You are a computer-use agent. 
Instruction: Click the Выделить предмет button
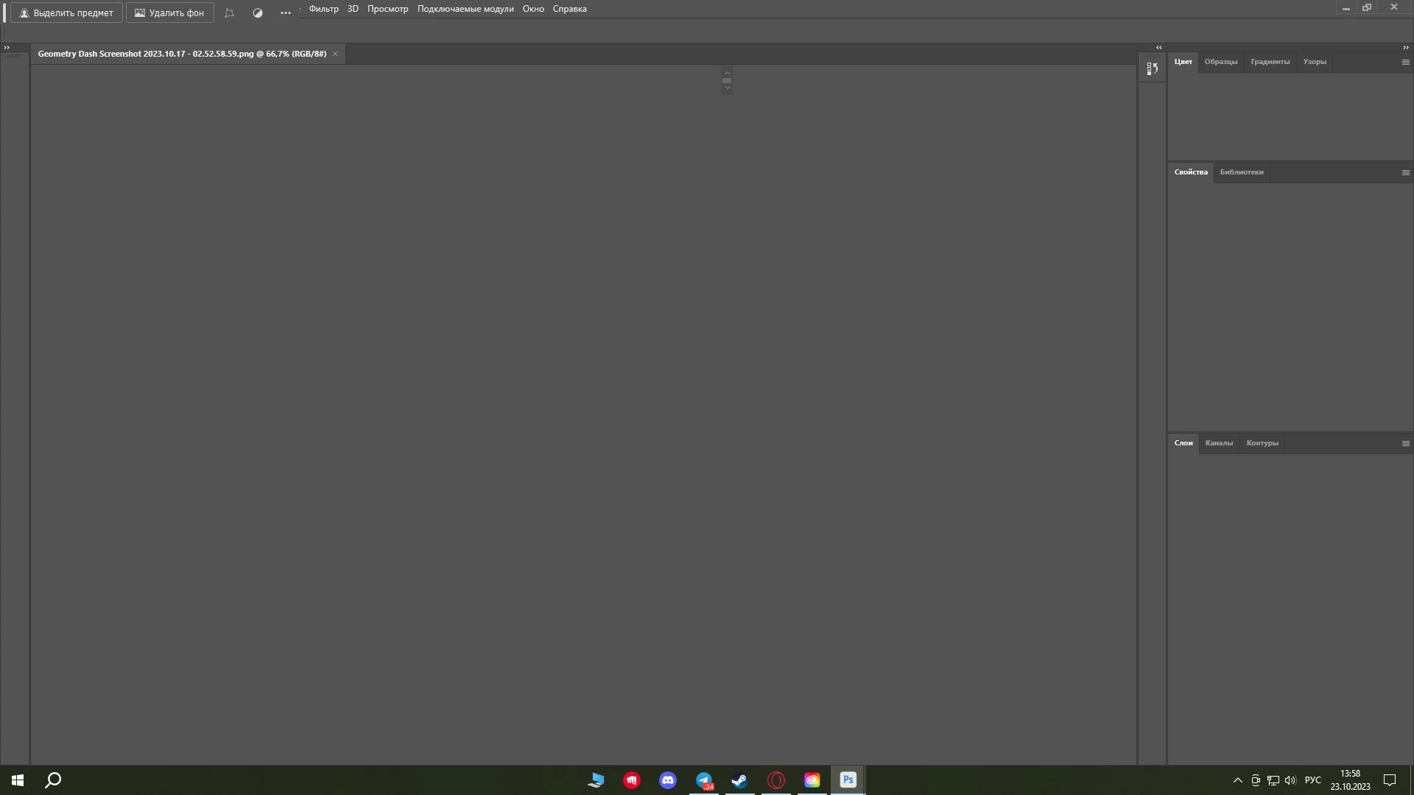click(x=66, y=13)
